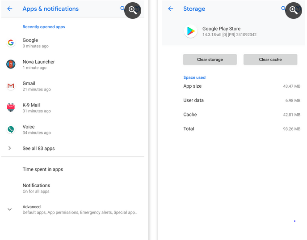Viewport: 307px width, 240px height.
Task: Tap the Storage screen title
Action: [x=194, y=9]
